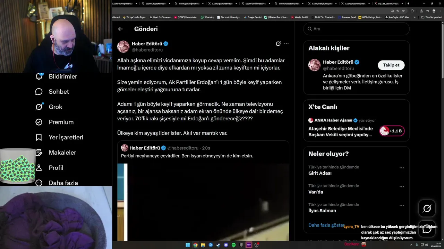This screenshot has height=249, width=444.
Task: Open Chrome from the taskbar
Action: (x=195, y=245)
